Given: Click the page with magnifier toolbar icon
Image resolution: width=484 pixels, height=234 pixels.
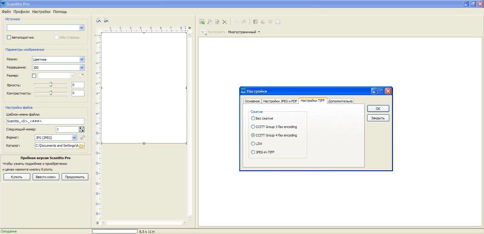Looking at the screenshot, I should tap(210, 22).
